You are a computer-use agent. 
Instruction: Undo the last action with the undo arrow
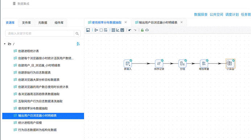pyautogui.click(x=130, y=30)
